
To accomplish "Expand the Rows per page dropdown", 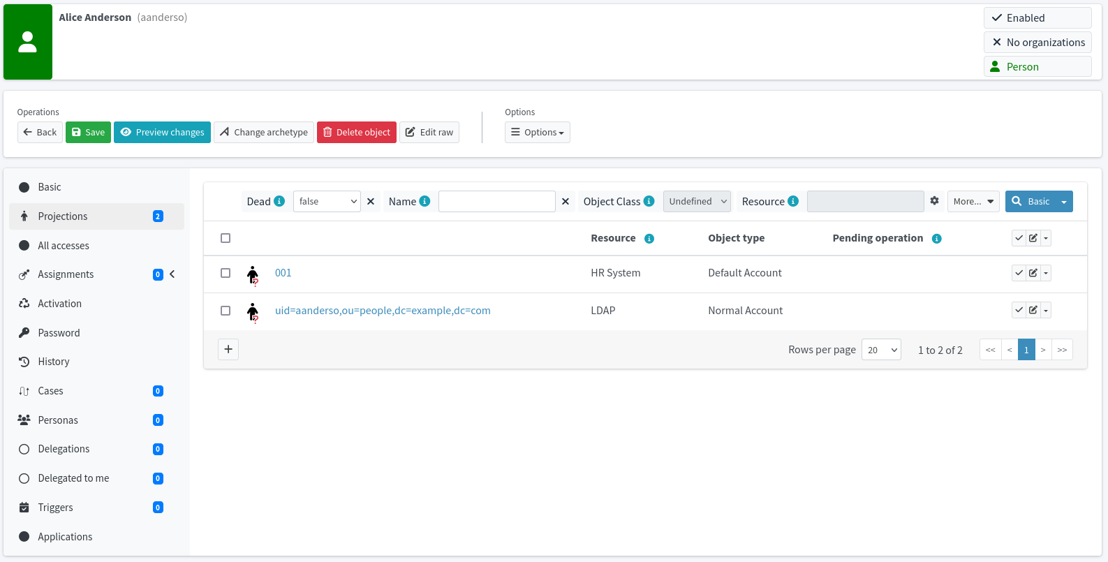I will tap(881, 350).
